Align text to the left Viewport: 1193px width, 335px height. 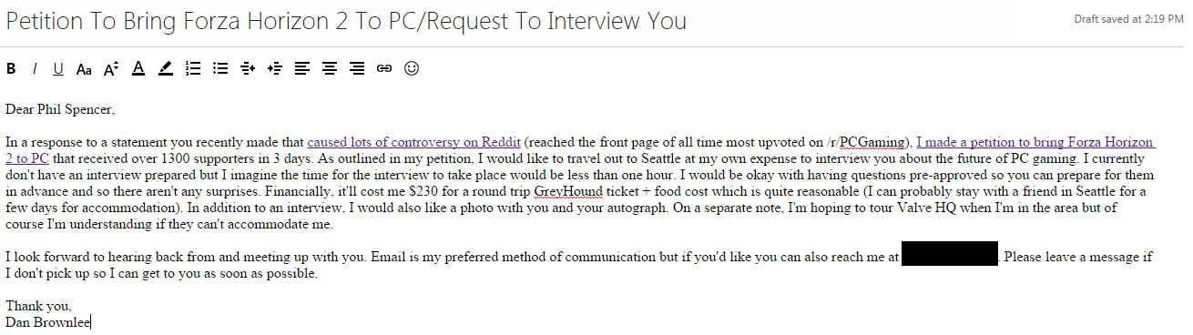(x=301, y=68)
